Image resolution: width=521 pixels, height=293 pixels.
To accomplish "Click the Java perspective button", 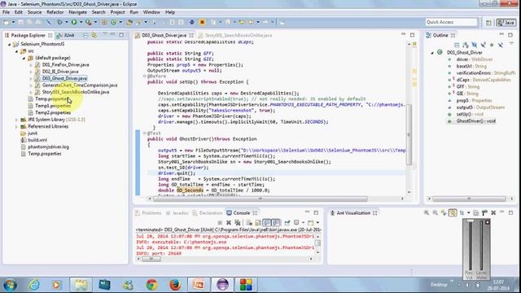I will tap(506, 22).
